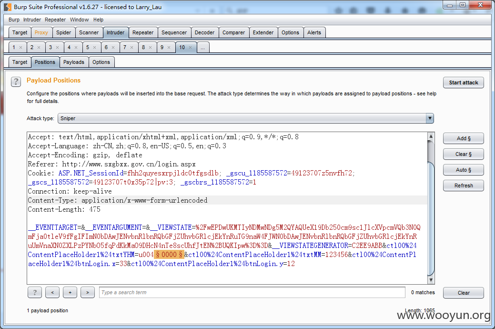495x329 pixels.
Task: Click the search term input field
Action: pyautogui.click(x=252, y=292)
